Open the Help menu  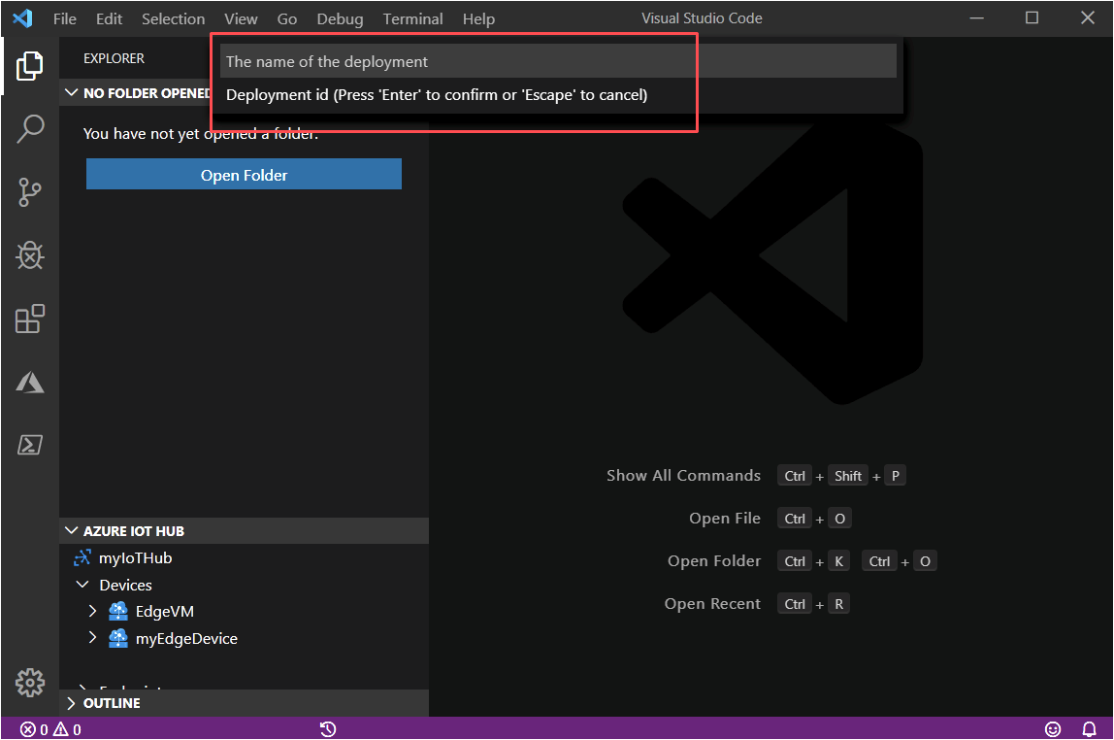coord(478,19)
